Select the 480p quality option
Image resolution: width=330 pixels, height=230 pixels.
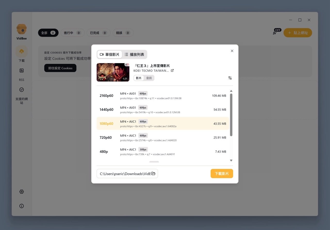(x=163, y=151)
